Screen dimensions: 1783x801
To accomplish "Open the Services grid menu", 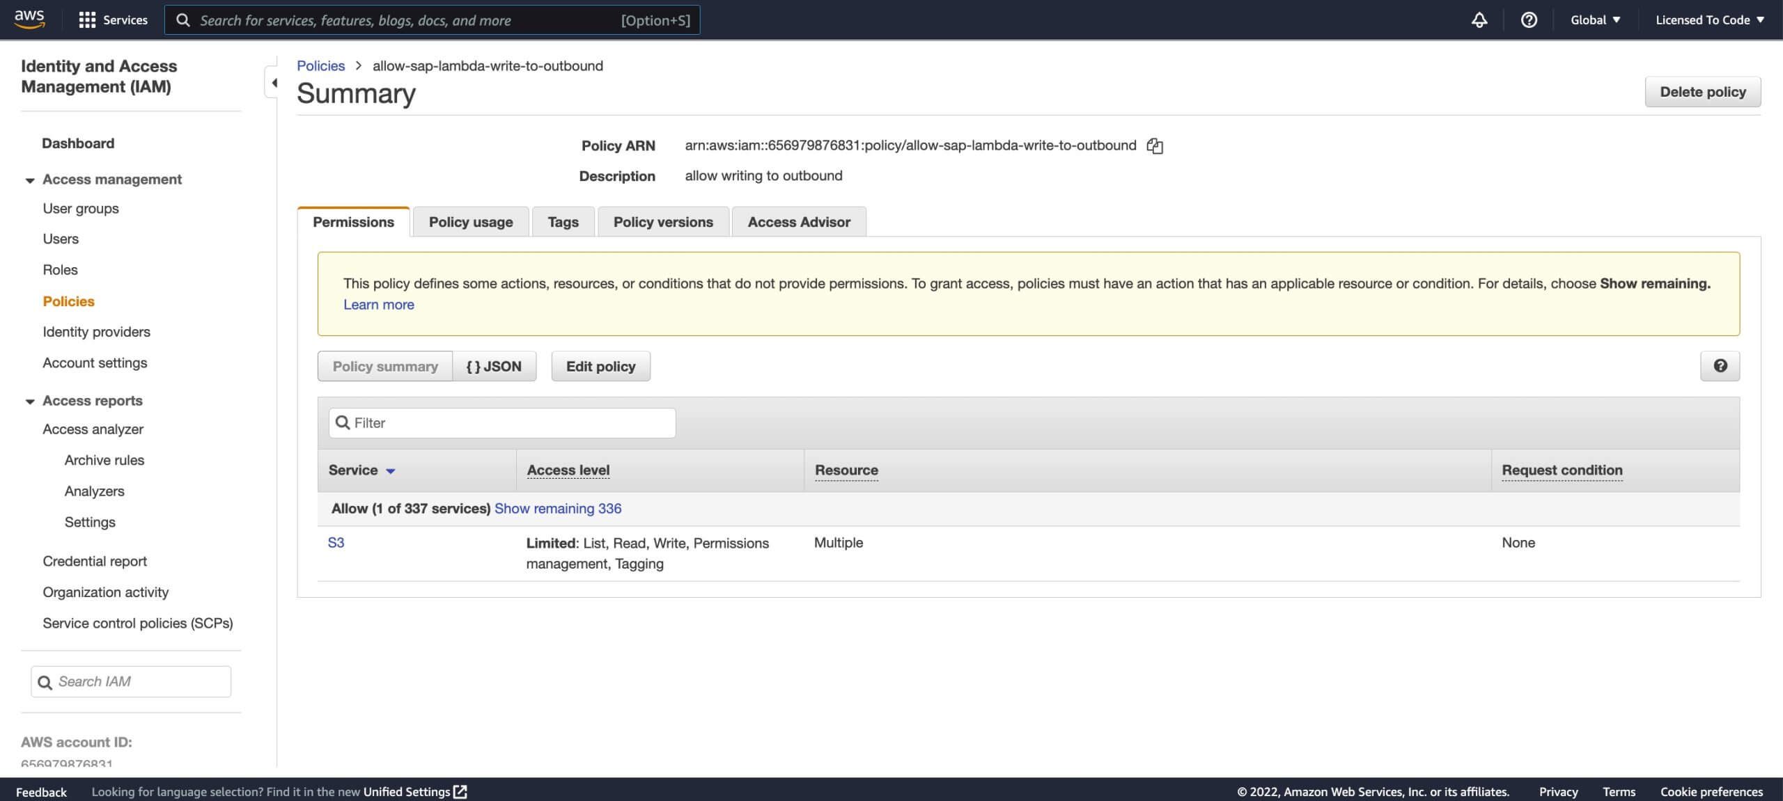I will point(114,19).
